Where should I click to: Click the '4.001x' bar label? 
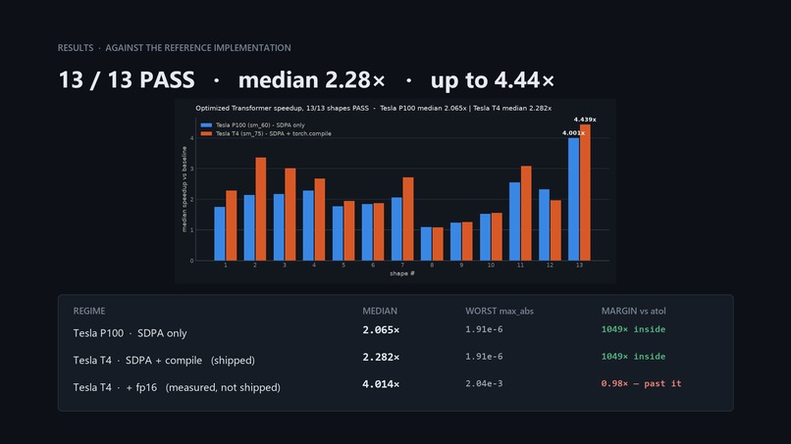coord(573,133)
